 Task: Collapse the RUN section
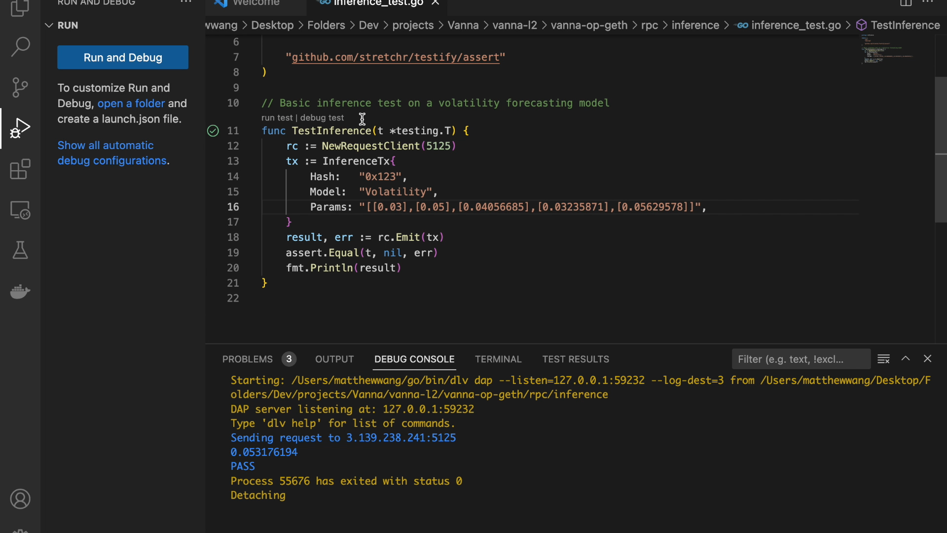[48, 25]
